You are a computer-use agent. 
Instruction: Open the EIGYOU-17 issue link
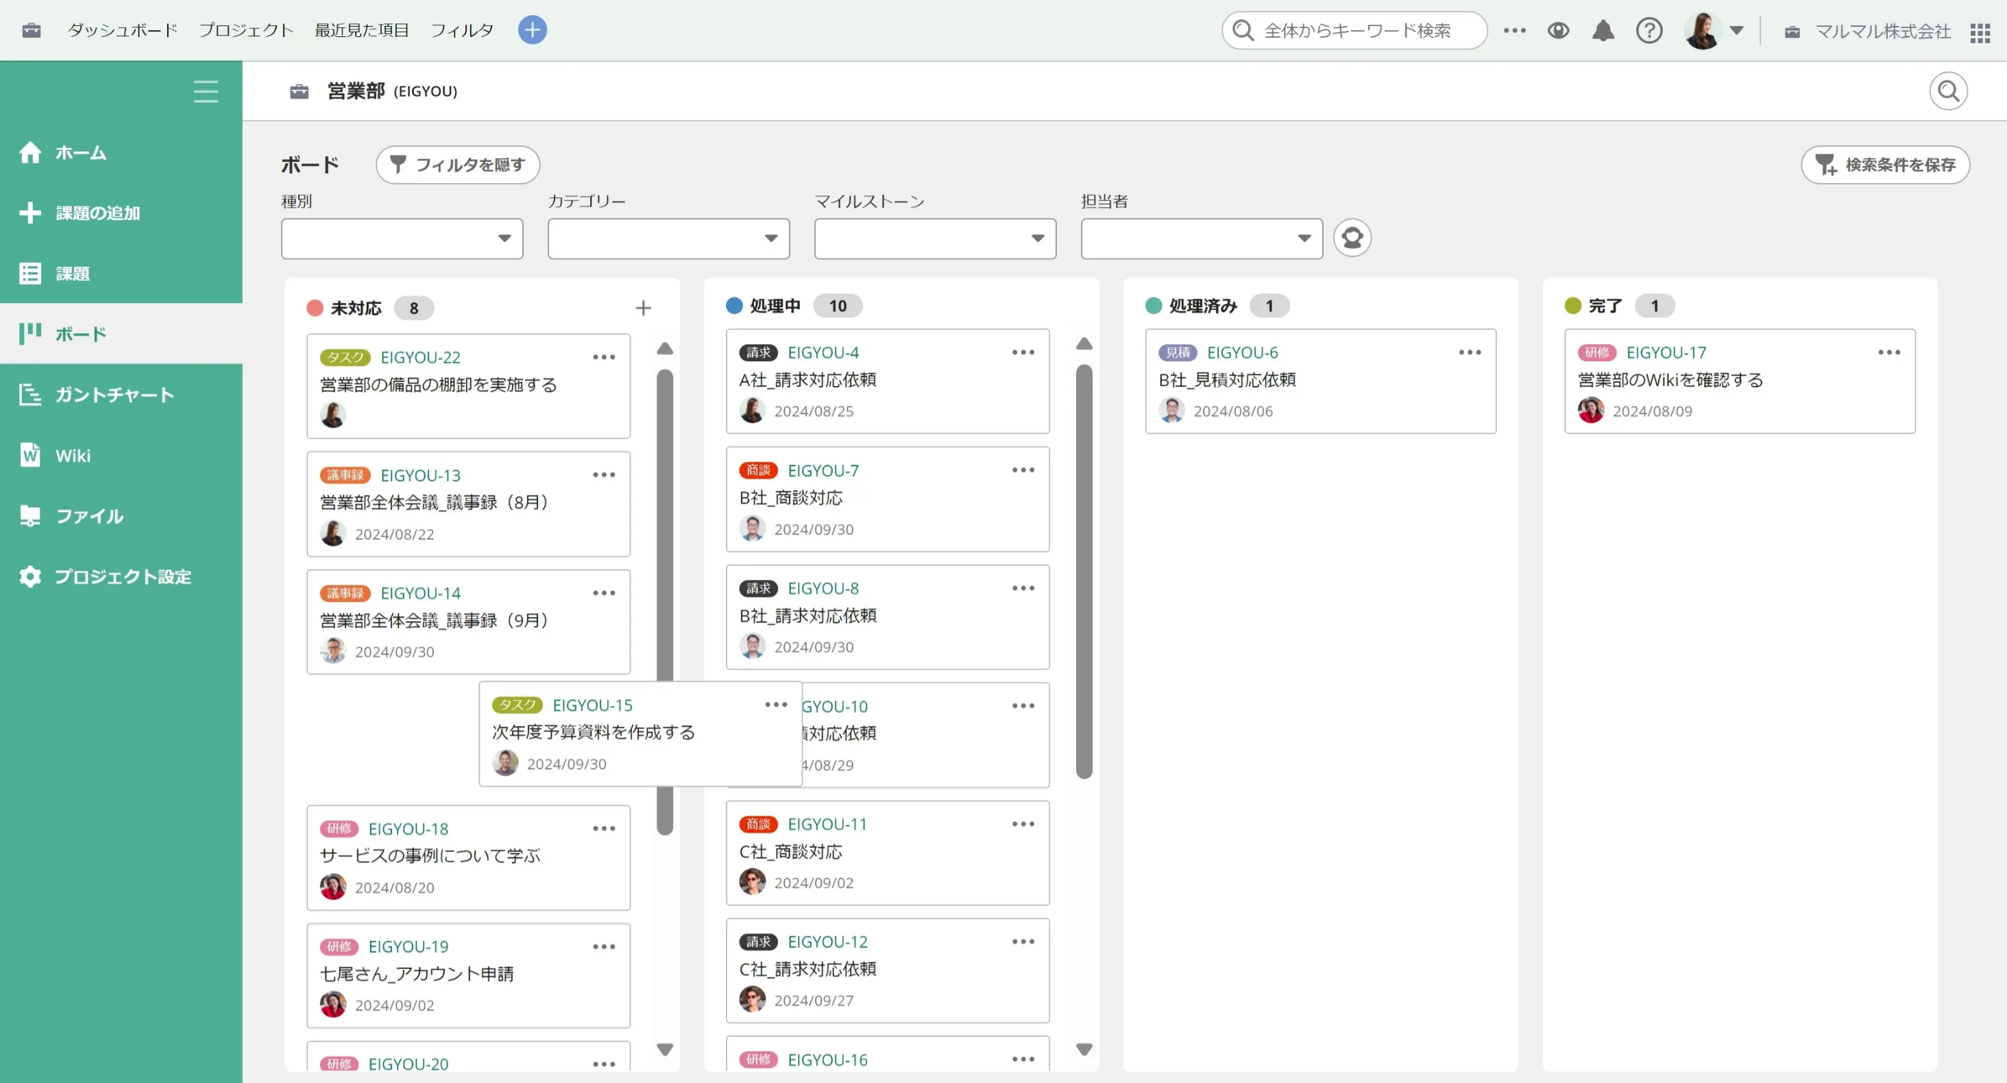click(1666, 352)
